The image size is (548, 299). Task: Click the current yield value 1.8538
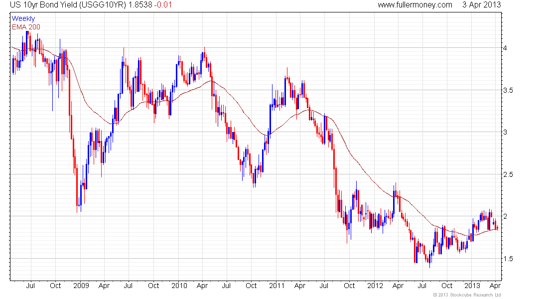(140, 5)
